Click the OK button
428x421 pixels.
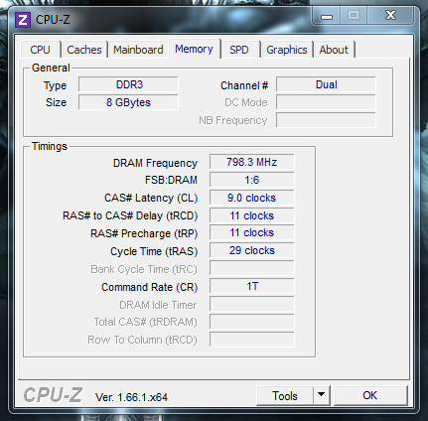[370, 395]
